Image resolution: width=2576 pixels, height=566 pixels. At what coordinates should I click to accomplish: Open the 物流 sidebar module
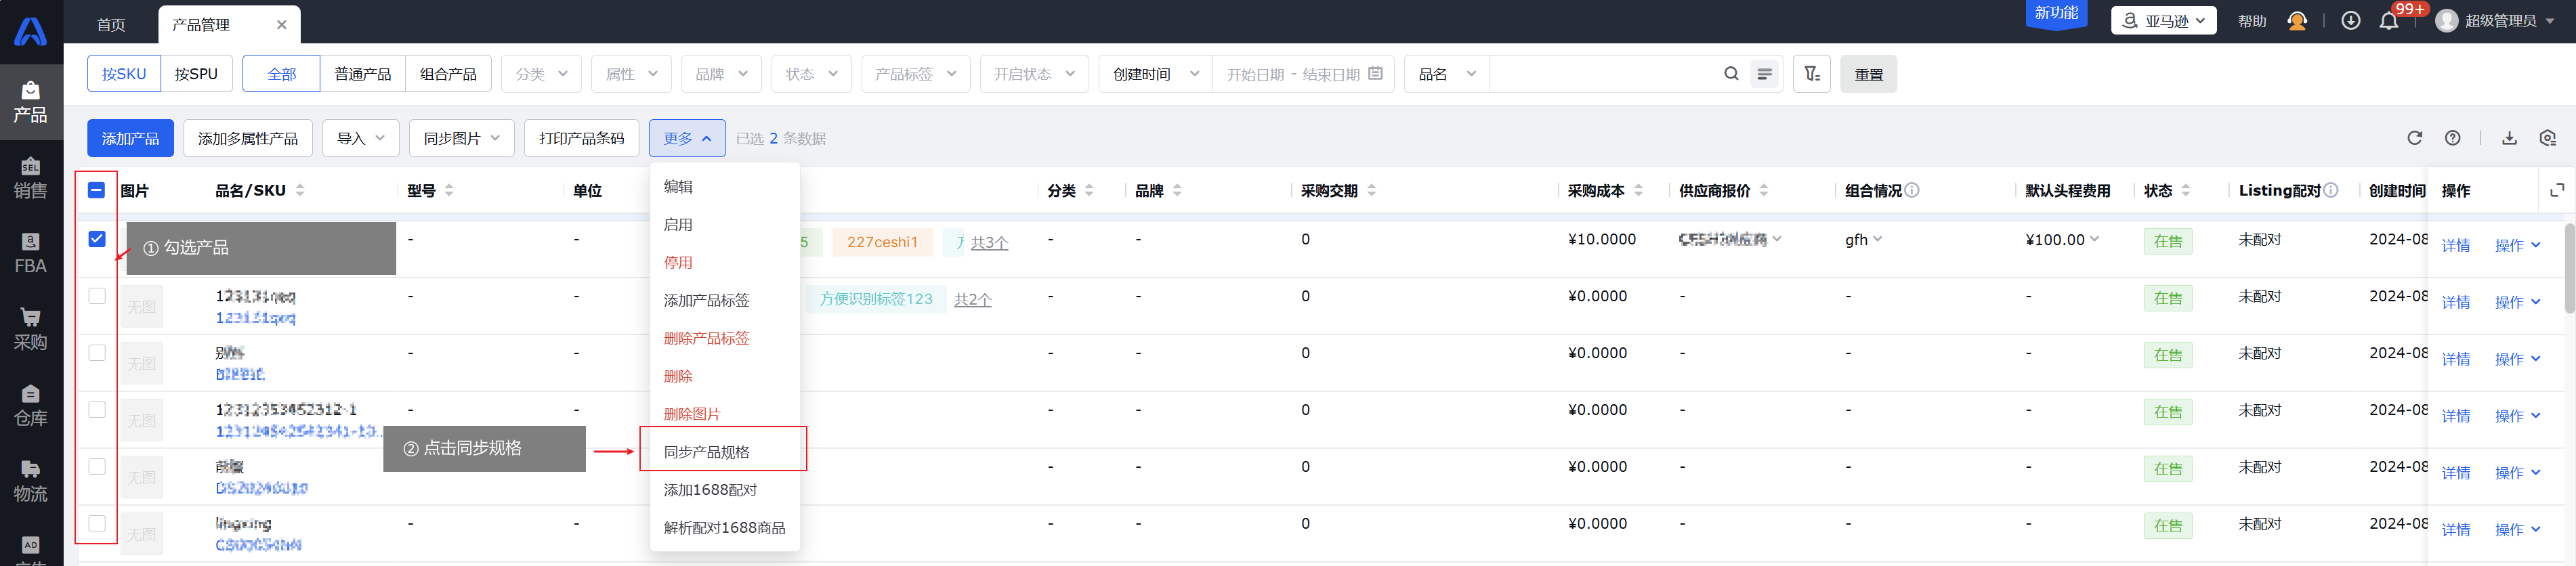(31, 482)
